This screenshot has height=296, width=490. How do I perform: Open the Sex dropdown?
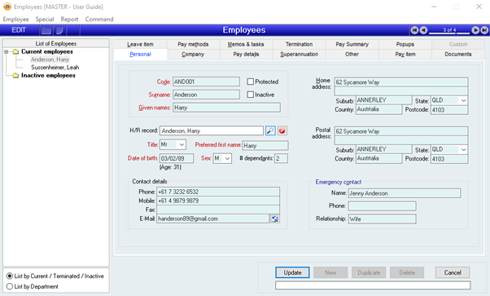[x=227, y=158]
